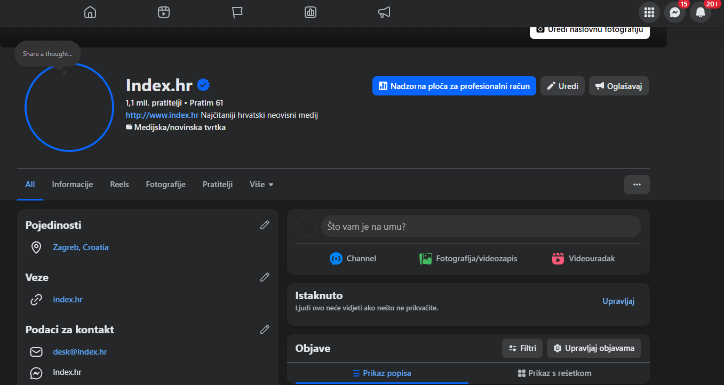Viewport: 724px width, 385px height.
Task: Open the Reels tab under the profile
Action: [120, 185]
